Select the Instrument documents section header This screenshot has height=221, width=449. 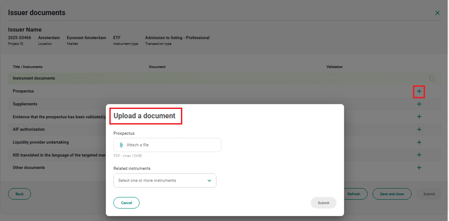[34, 78]
